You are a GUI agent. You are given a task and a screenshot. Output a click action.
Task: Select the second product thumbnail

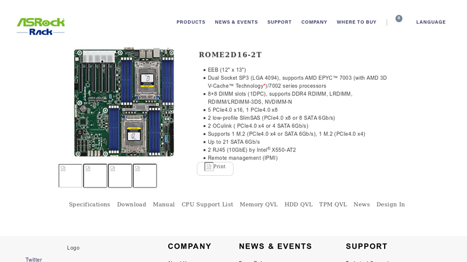(x=95, y=176)
